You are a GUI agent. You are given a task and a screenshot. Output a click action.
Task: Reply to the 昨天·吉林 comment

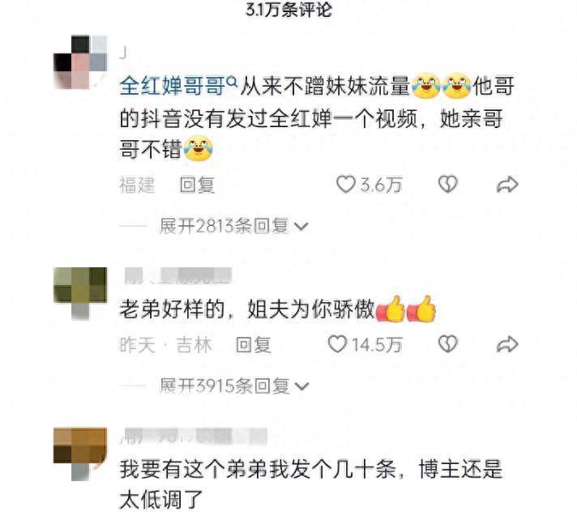254,344
